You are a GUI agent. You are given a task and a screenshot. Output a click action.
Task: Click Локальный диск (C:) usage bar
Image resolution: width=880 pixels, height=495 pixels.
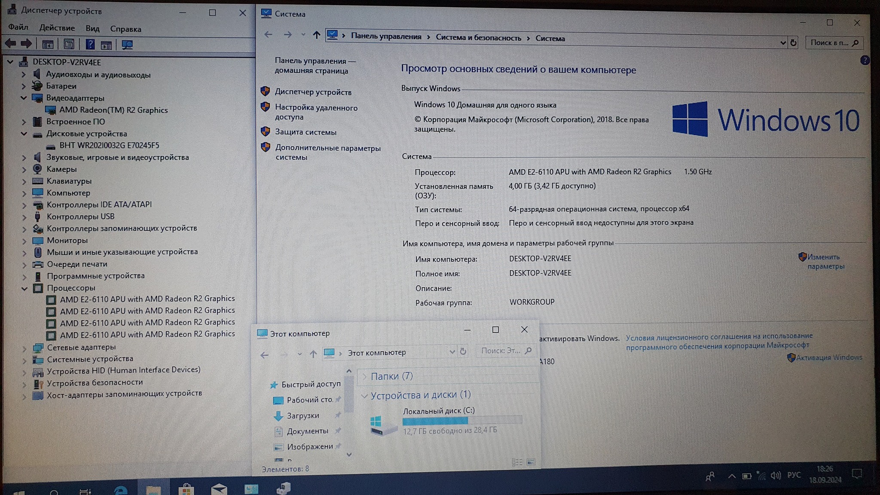(x=462, y=421)
